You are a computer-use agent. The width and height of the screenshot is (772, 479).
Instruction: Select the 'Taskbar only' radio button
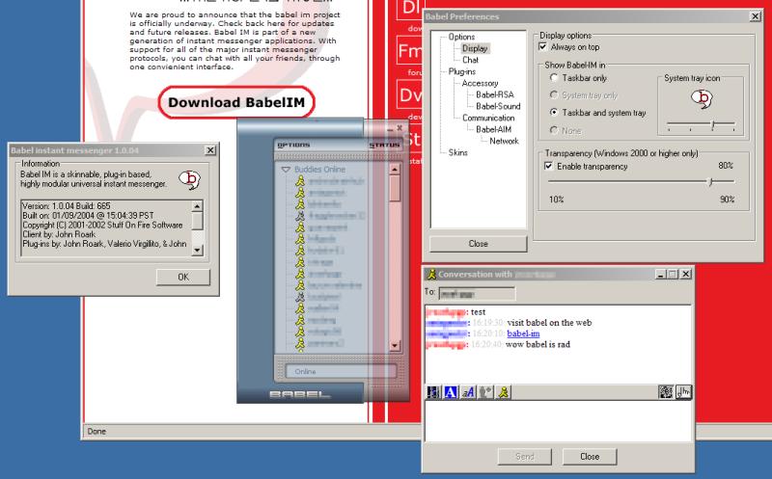pos(554,78)
